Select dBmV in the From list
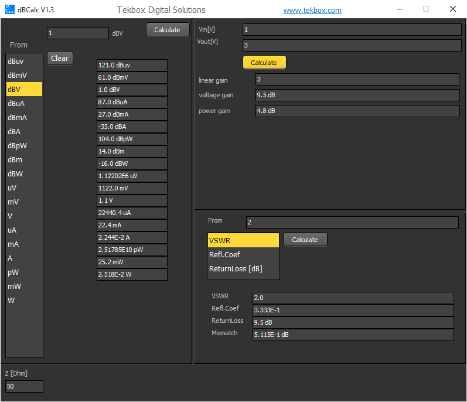The image size is (467, 402). click(24, 76)
